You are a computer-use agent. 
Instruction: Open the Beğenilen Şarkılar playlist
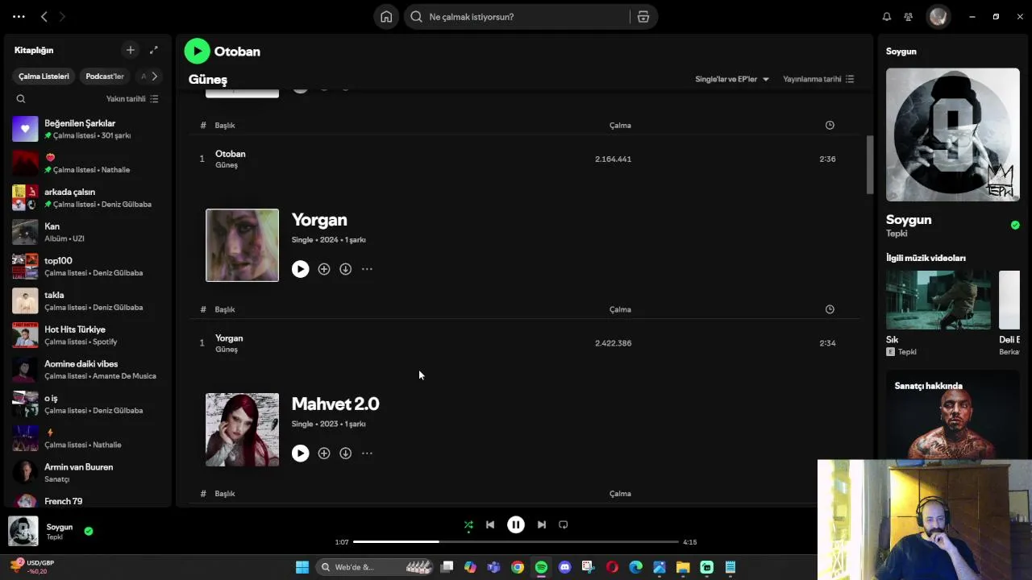point(88,129)
